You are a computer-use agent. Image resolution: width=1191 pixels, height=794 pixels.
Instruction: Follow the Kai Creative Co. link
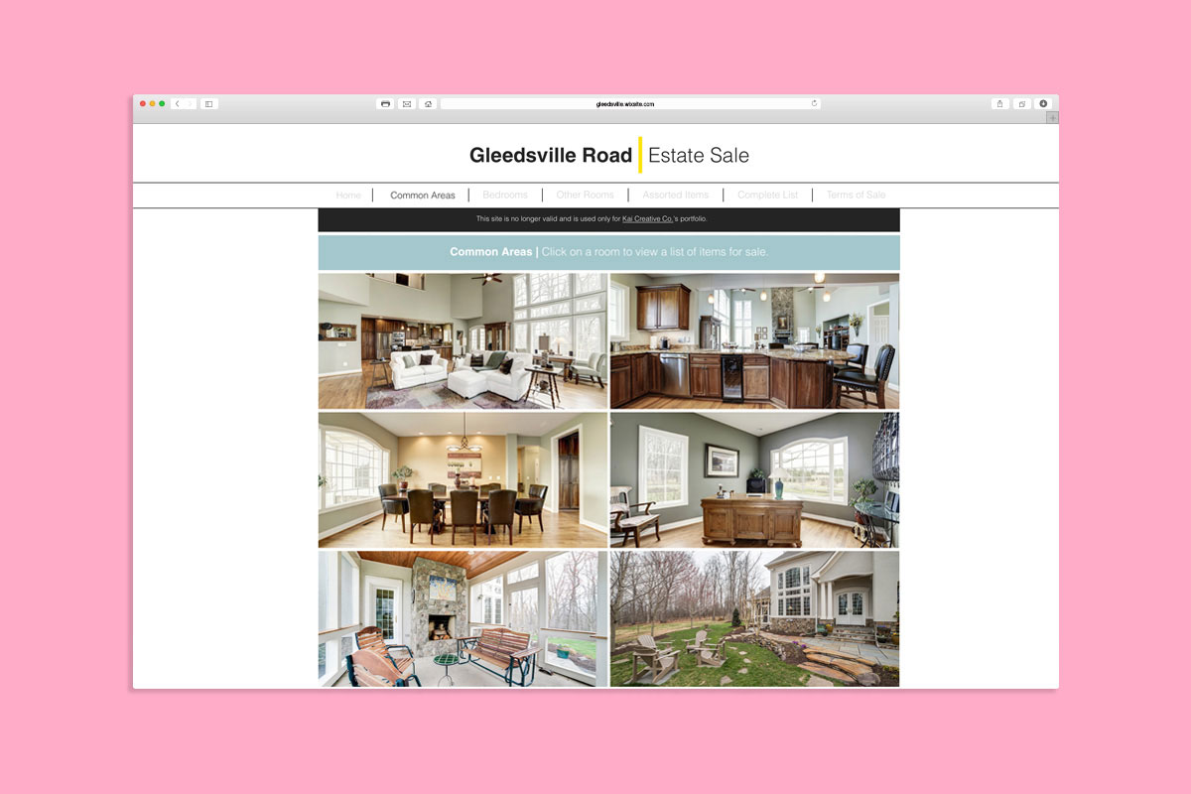(647, 219)
